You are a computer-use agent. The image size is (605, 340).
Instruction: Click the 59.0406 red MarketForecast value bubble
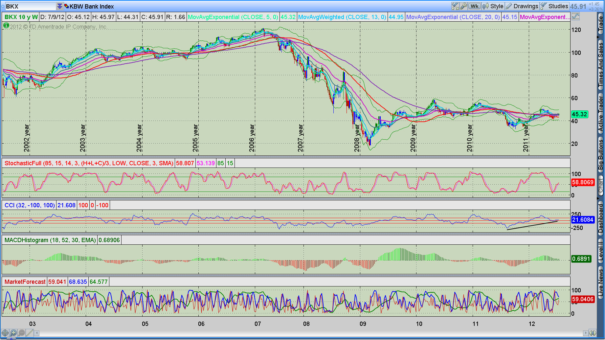coord(583,299)
